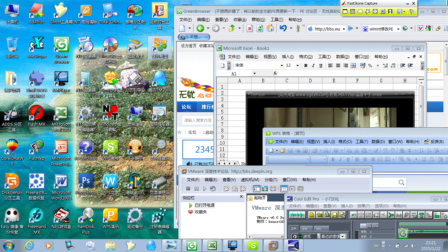Click the VMware take snapshot icon

point(226,189)
